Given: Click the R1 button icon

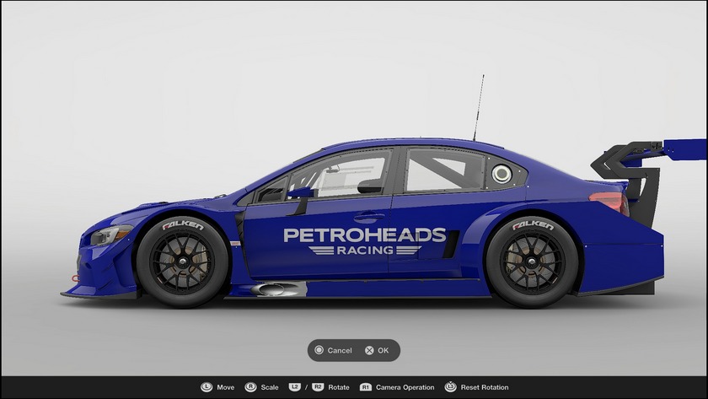Looking at the screenshot, I should [365, 387].
